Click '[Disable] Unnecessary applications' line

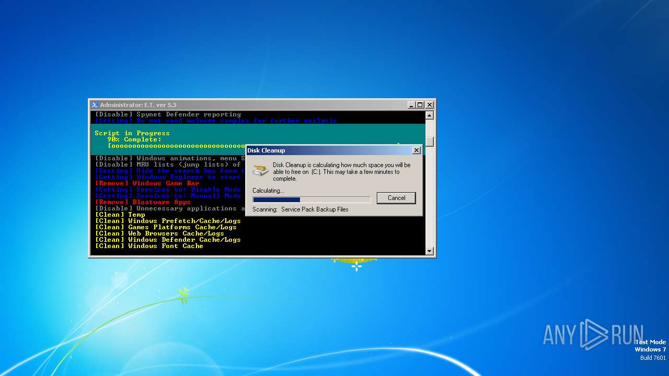coord(170,208)
